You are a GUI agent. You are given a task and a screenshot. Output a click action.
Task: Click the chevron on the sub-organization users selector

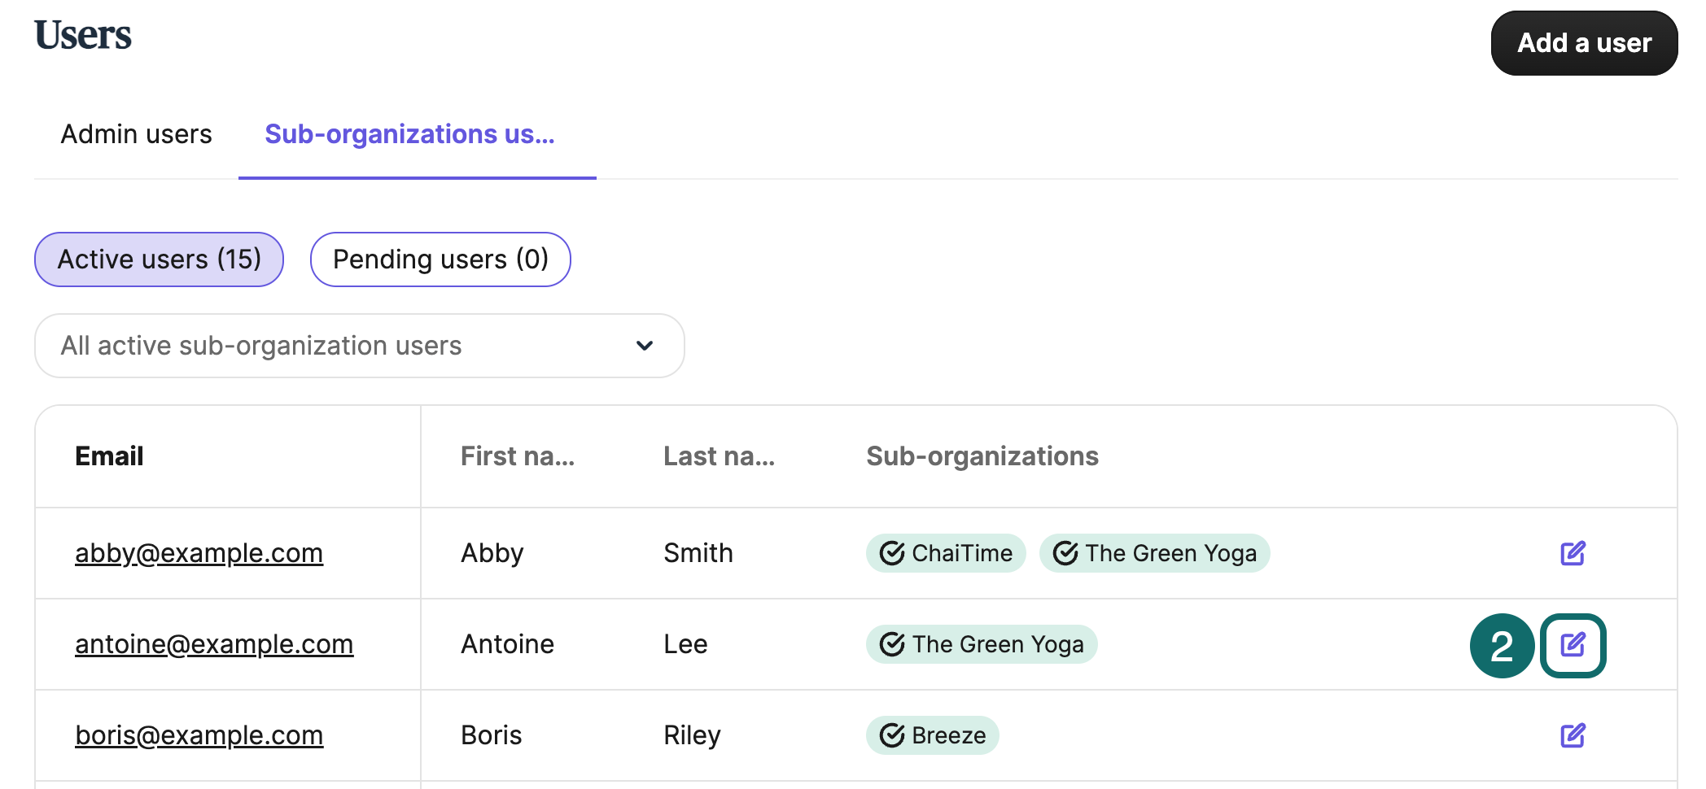coord(644,346)
